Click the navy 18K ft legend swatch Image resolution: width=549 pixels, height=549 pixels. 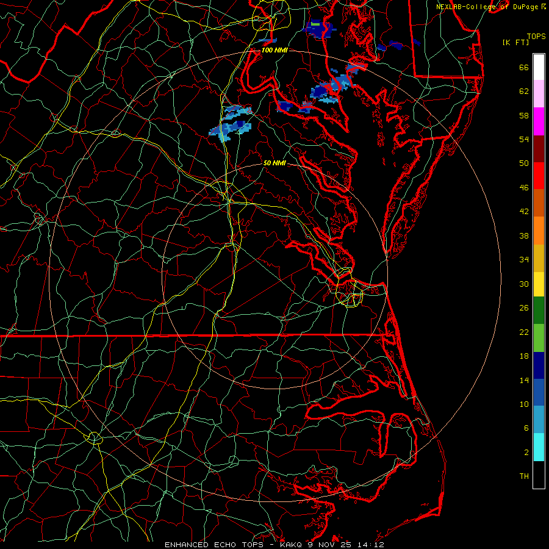tap(539, 365)
